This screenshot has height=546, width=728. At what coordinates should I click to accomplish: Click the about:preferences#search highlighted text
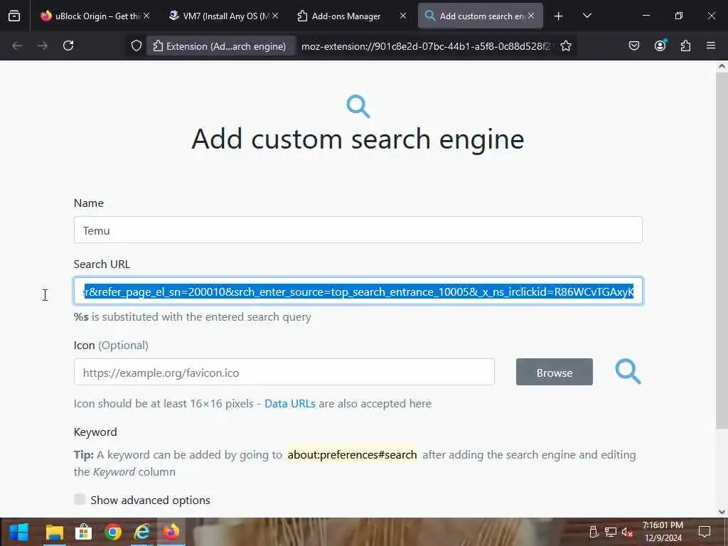click(x=352, y=454)
